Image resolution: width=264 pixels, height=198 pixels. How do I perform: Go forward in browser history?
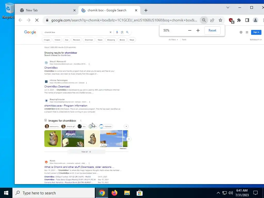tap(28, 20)
